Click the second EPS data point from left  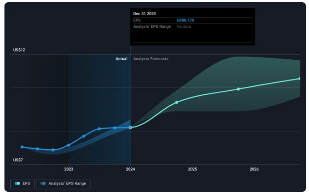[x=38, y=149]
